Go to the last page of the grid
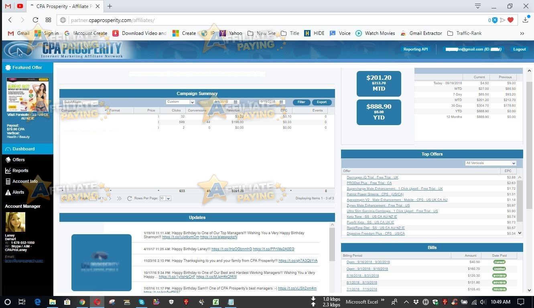Image resolution: width=534 pixels, height=308 pixels. click(x=119, y=199)
